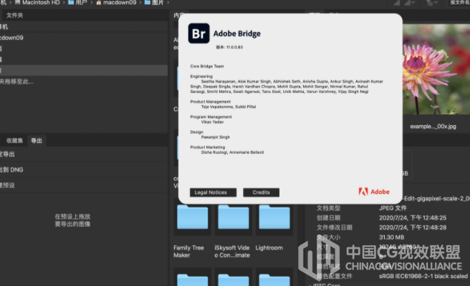
Task: Select the cdown09 folder tree row
Action: [84, 38]
